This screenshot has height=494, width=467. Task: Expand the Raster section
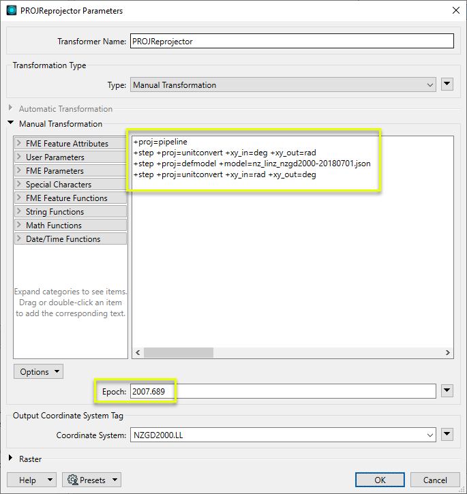[x=10, y=459]
